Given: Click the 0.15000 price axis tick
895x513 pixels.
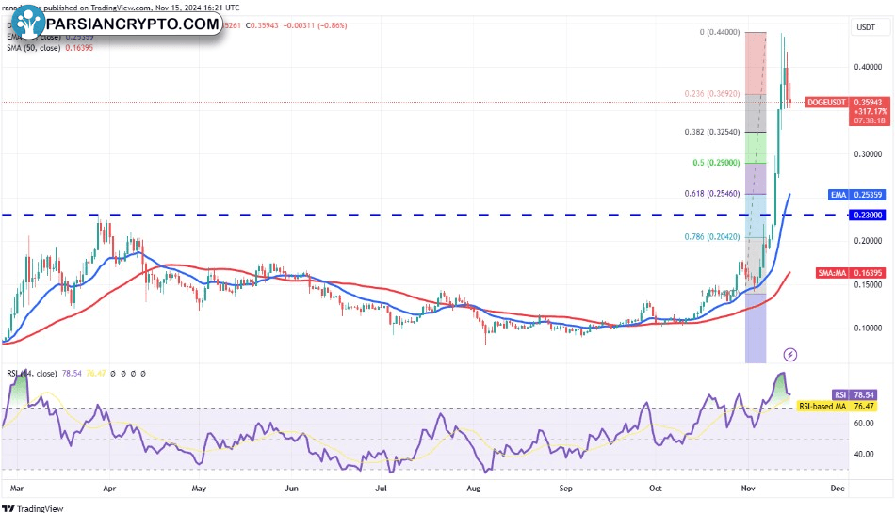Looking at the screenshot, I should coord(868,284).
